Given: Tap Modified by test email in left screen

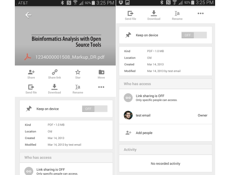Looking at the screenshot, I should pyautogui.click(x=65, y=145).
